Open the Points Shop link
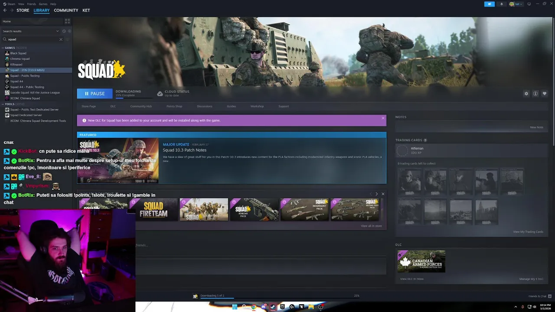 point(174,106)
